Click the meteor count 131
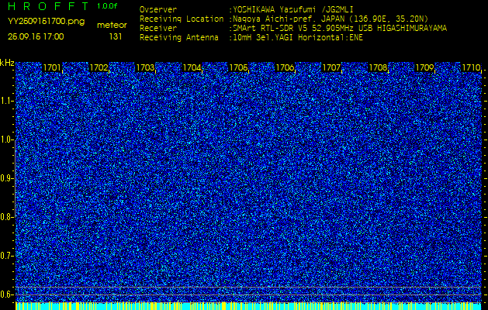The image size is (488, 310). (x=115, y=36)
